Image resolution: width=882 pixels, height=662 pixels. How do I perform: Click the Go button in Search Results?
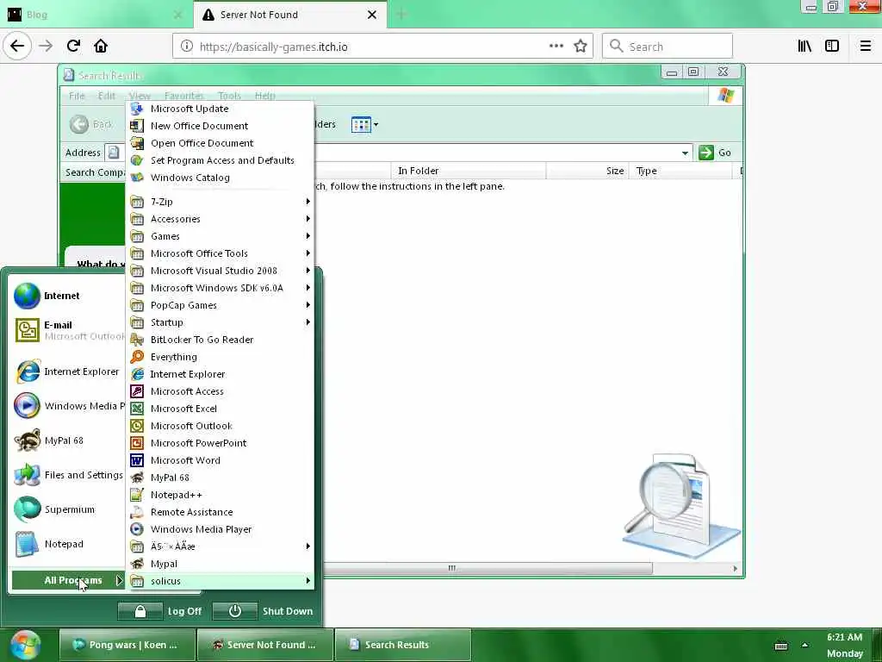715,153
